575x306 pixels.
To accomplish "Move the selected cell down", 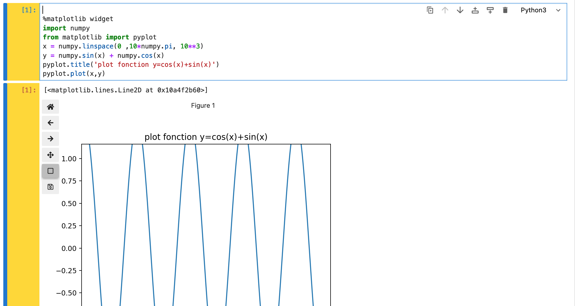I will tap(460, 10).
